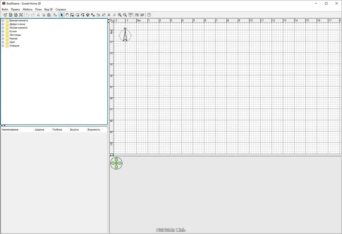Choose the Create dimensions tool

(88, 15)
